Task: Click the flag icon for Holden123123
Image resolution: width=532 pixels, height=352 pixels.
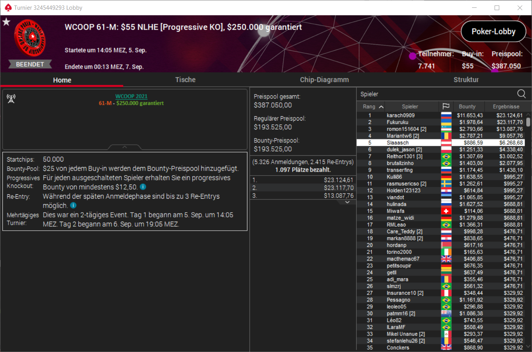Action: tap(446, 190)
